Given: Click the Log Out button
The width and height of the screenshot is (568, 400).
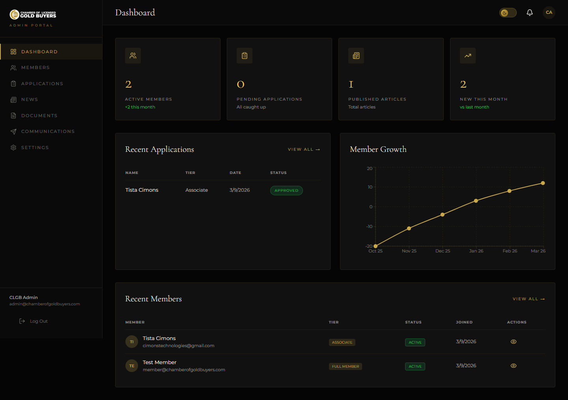Looking at the screenshot, I should click(34, 321).
